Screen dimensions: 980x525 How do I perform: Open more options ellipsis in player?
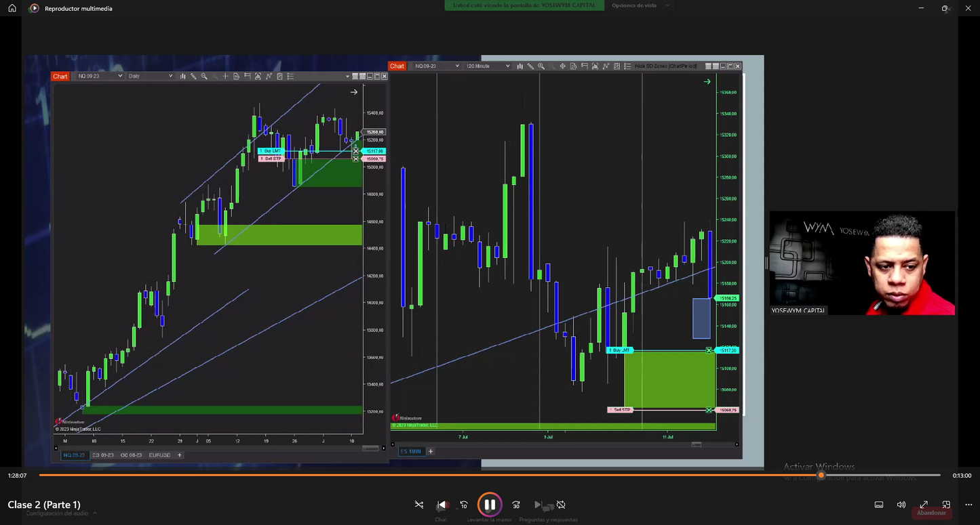[x=968, y=505]
